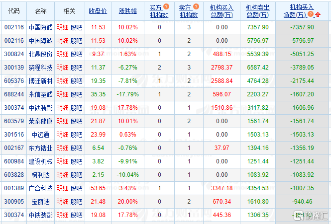Open 明细 for 宝丽迪

coord(63,202)
